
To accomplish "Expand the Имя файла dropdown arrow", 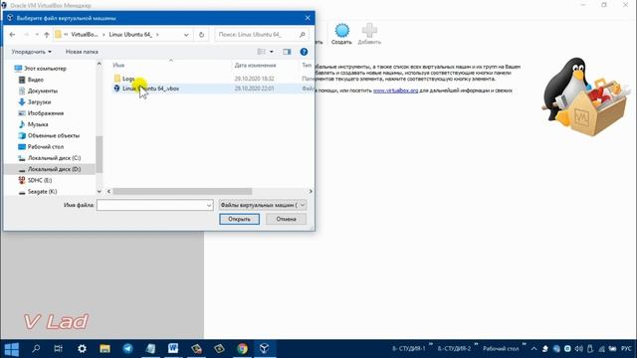I will tap(209, 205).
